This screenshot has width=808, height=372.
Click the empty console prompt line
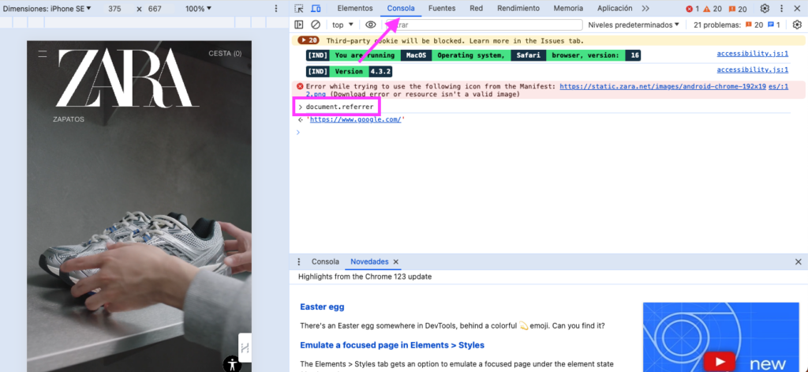(x=540, y=133)
